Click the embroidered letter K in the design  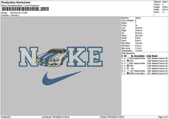click(x=77, y=57)
